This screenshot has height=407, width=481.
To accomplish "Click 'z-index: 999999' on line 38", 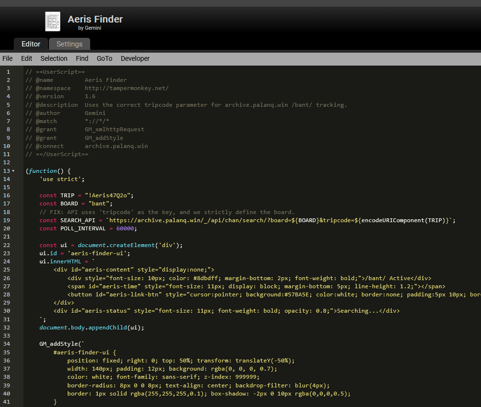I will [230, 377].
